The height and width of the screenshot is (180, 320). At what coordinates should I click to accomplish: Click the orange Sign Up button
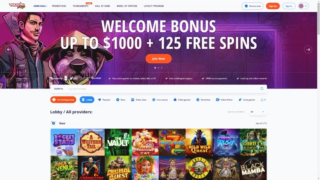point(273,6)
